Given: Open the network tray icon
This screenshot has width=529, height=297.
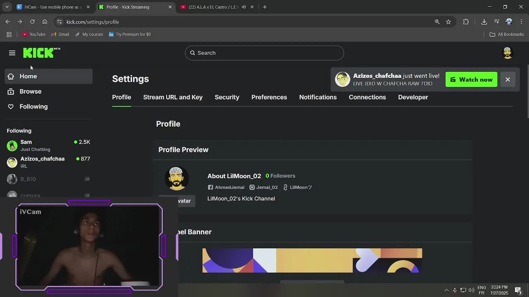Looking at the screenshot, I should (x=463, y=290).
